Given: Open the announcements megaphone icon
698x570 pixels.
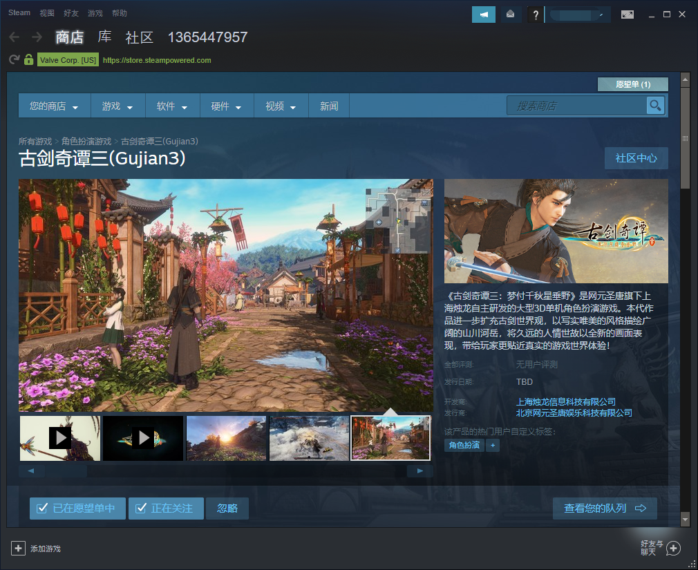Looking at the screenshot, I should 484,15.
